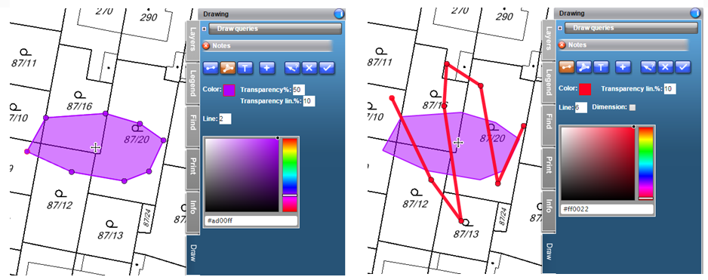Screen dimensions: 708x280
Task: Open the Layers tab in left panel
Action: (x=192, y=41)
